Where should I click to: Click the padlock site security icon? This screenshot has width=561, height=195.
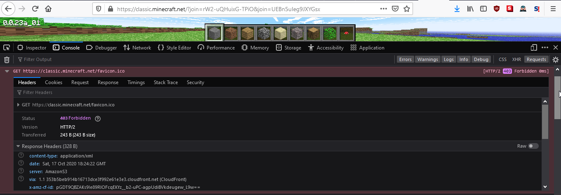click(110, 9)
